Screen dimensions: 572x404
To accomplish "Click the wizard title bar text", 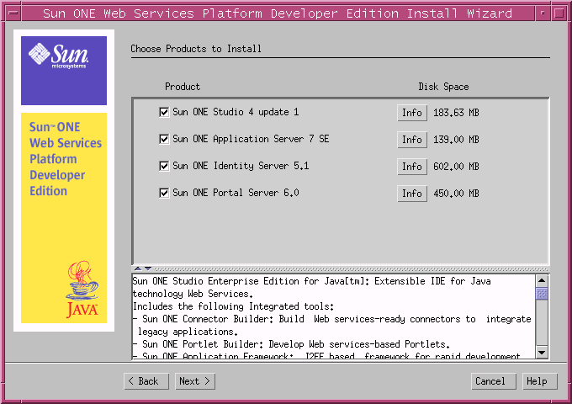I will tap(278, 13).
